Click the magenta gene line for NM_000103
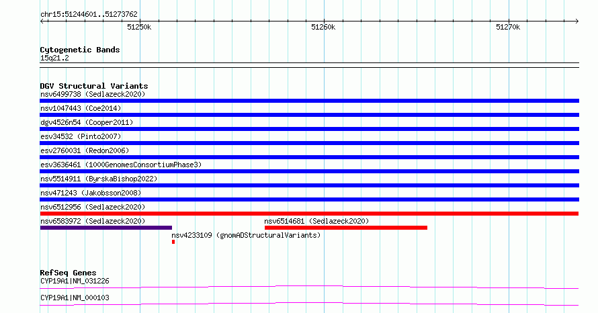Image resolution: width=598 pixels, height=313 pixels. pyautogui.click(x=309, y=304)
